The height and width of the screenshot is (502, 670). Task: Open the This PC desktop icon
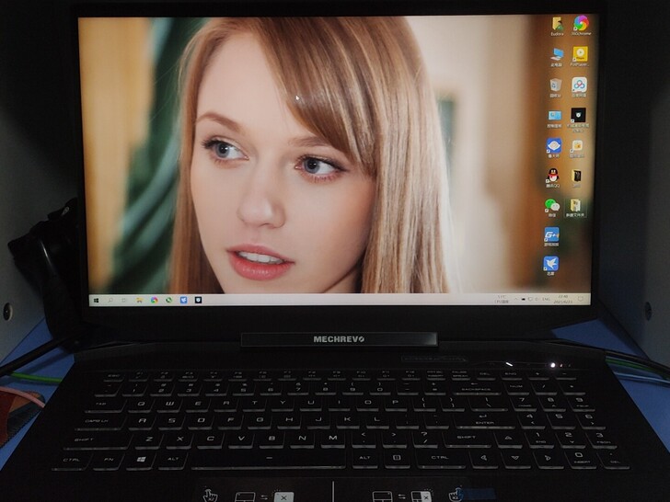556,55
